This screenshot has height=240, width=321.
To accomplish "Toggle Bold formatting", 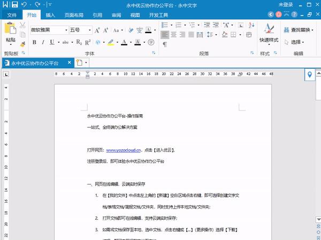I will [34, 42].
